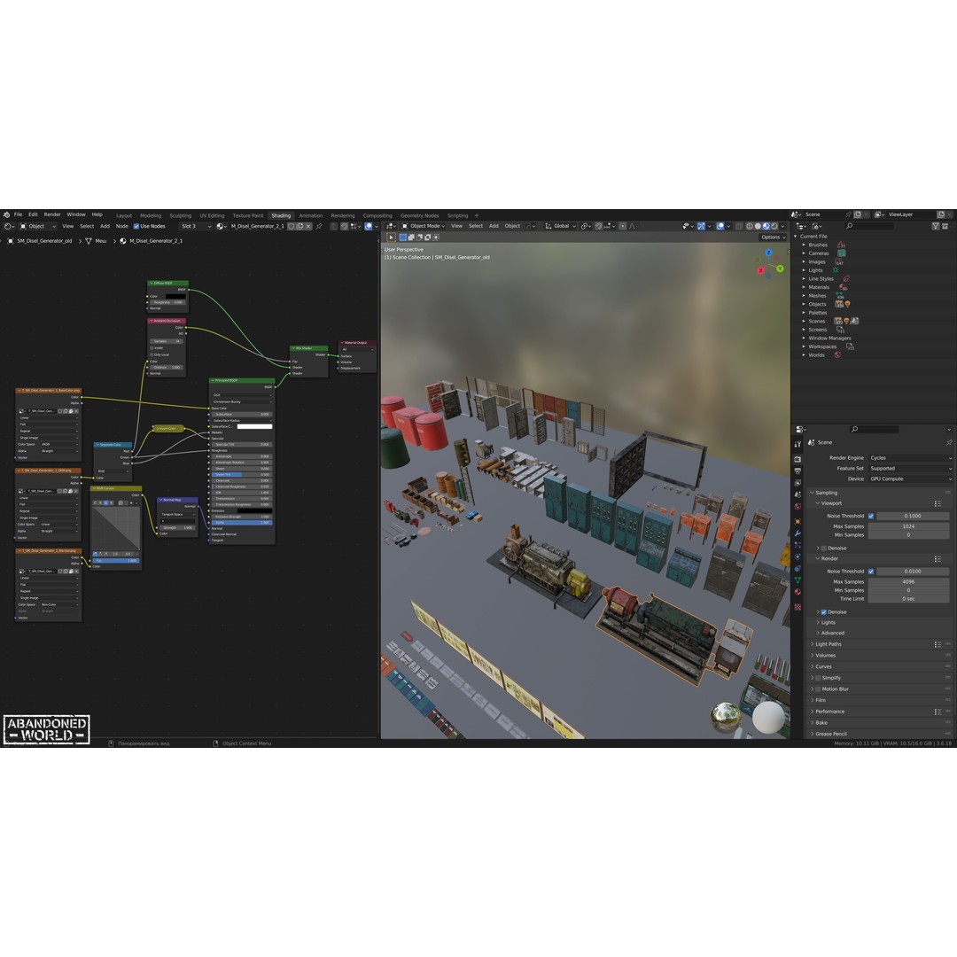Screen dimensions: 957x957
Task: Open the World properties tab
Action: click(x=797, y=506)
